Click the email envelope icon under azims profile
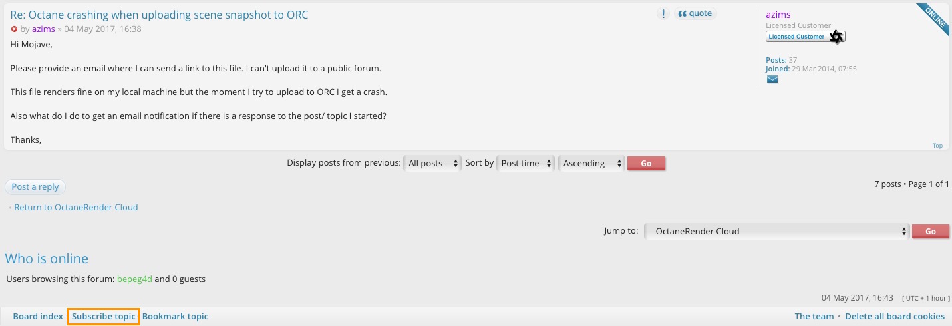This screenshot has height=326, width=952. 772,79
